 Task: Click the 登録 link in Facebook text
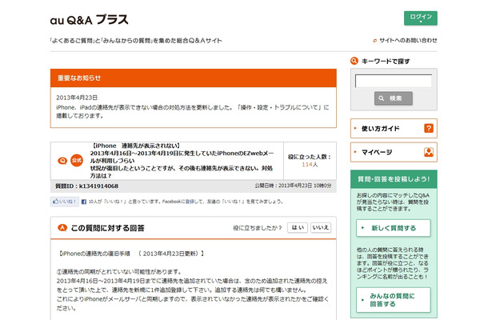click(190, 202)
